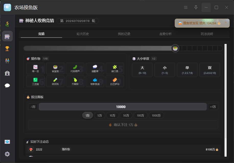Bet on 大 (6~10)
The width and height of the screenshot is (234, 163).
coord(142,70)
